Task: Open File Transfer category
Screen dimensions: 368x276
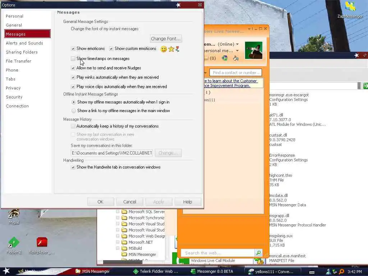Action: (x=18, y=61)
